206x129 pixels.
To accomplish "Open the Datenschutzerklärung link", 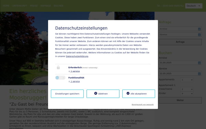I will [77, 56].
